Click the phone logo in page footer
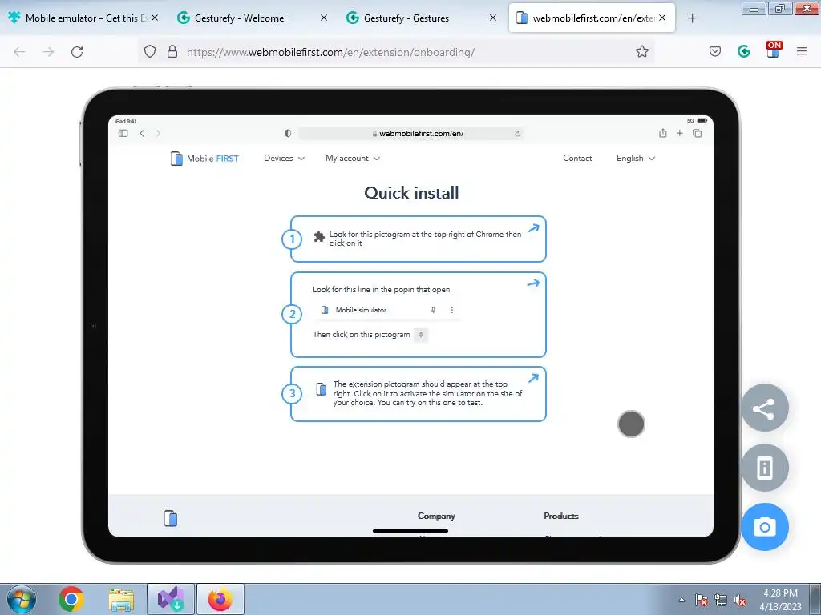821x615 pixels. tap(171, 518)
